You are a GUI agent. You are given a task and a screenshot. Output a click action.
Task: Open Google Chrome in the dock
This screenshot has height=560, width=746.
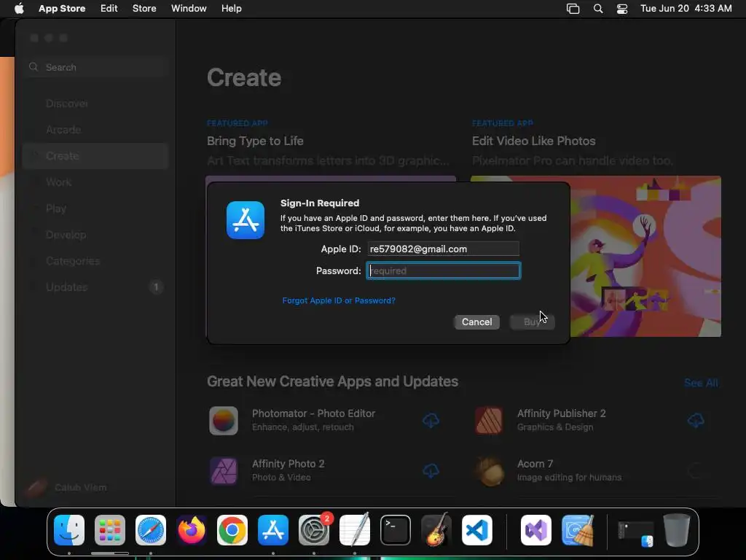pyautogui.click(x=232, y=530)
